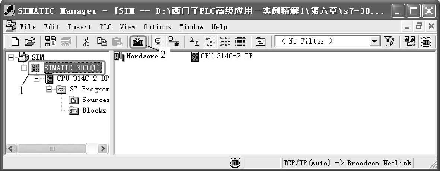Open the No Filter dropdown

[374, 42]
